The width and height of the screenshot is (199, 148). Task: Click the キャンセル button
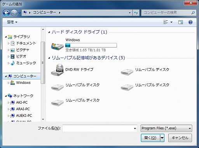tap(180, 138)
